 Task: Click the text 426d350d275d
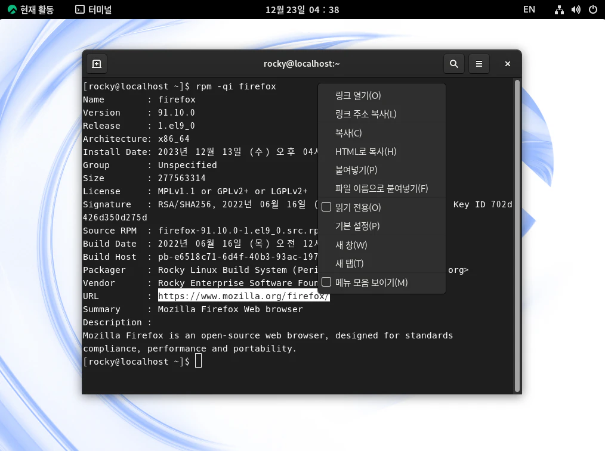pos(115,217)
